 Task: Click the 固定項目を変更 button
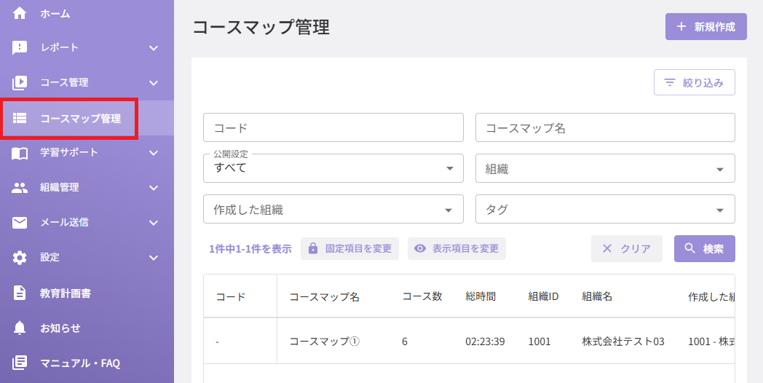click(349, 249)
